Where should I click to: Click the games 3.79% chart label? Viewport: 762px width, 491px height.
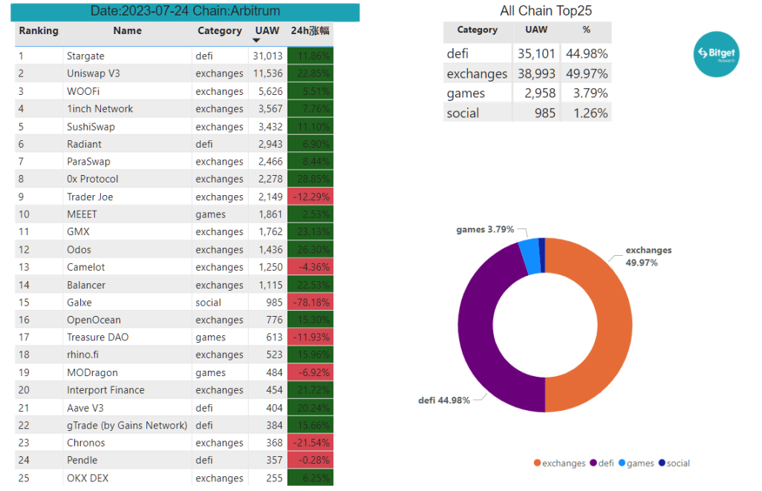click(x=484, y=229)
